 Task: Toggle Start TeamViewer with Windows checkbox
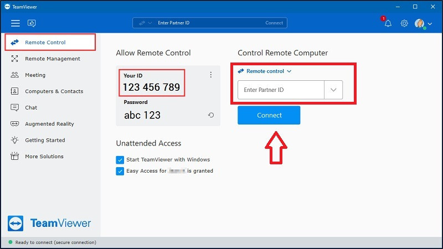(120, 160)
